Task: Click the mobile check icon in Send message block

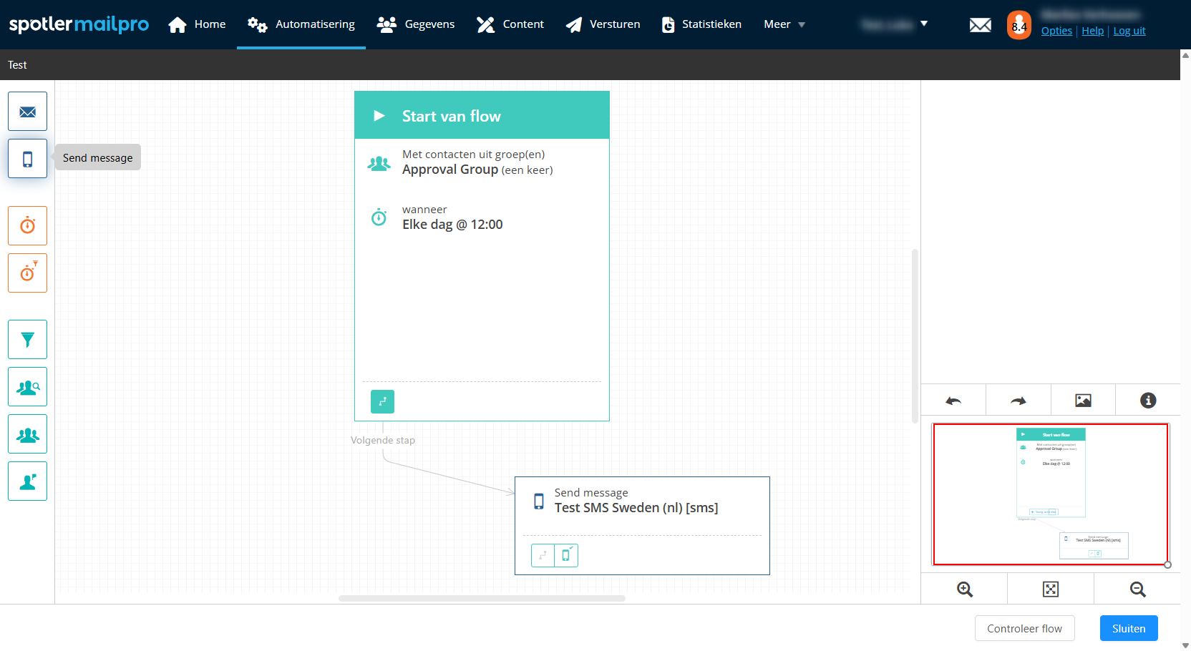Action: pos(566,555)
